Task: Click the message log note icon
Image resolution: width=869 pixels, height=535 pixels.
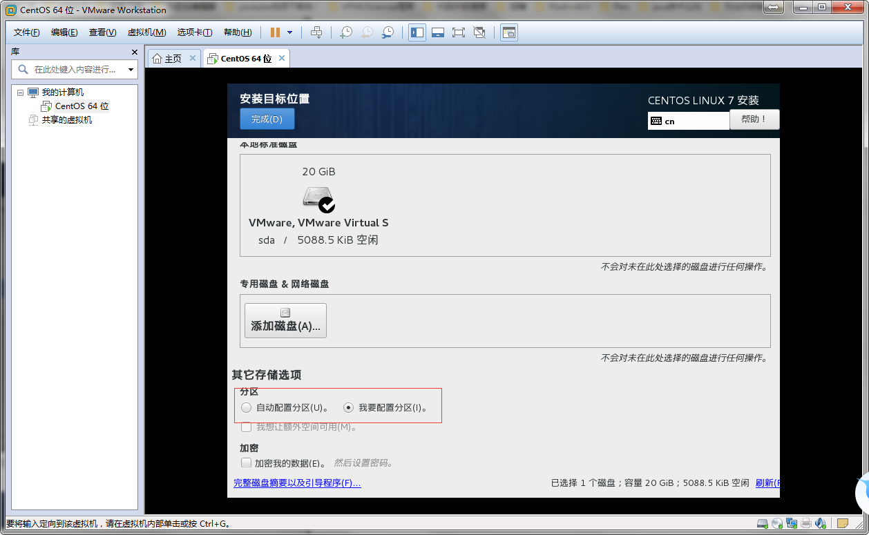Action: (843, 523)
